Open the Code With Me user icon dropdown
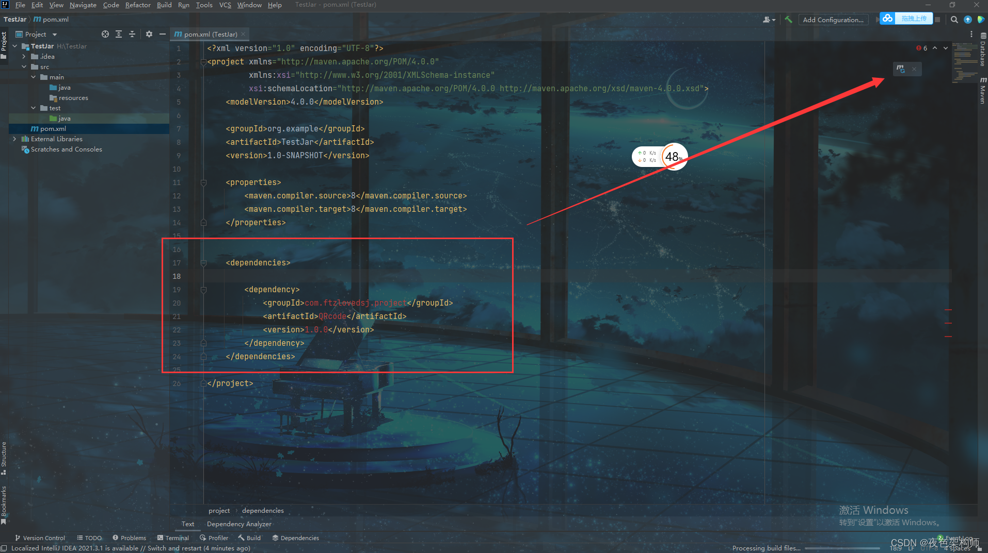988x553 pixels. [x=769, y=20]
